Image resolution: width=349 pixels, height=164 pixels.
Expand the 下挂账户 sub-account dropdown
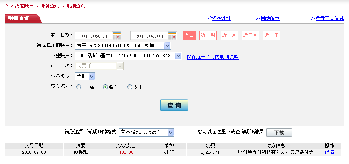tap(178, 56)
